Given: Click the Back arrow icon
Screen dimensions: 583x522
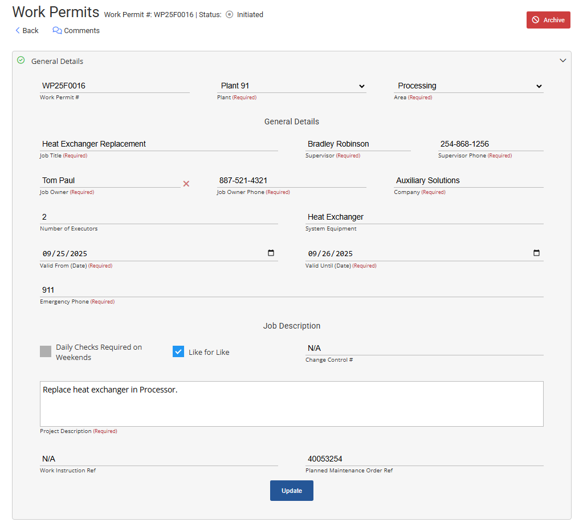Looking at the screenshot, I should pyautogui.click(x=18, y=31).
